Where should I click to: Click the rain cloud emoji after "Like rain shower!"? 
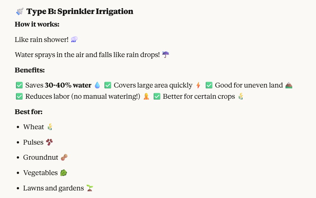pyautogui.click(x=74, y=39)
